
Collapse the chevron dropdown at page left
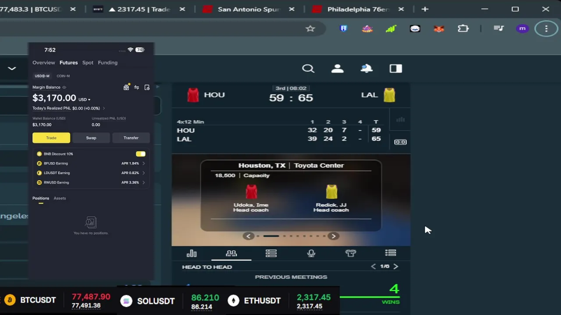pyautogui.click(x=12, y=68)
